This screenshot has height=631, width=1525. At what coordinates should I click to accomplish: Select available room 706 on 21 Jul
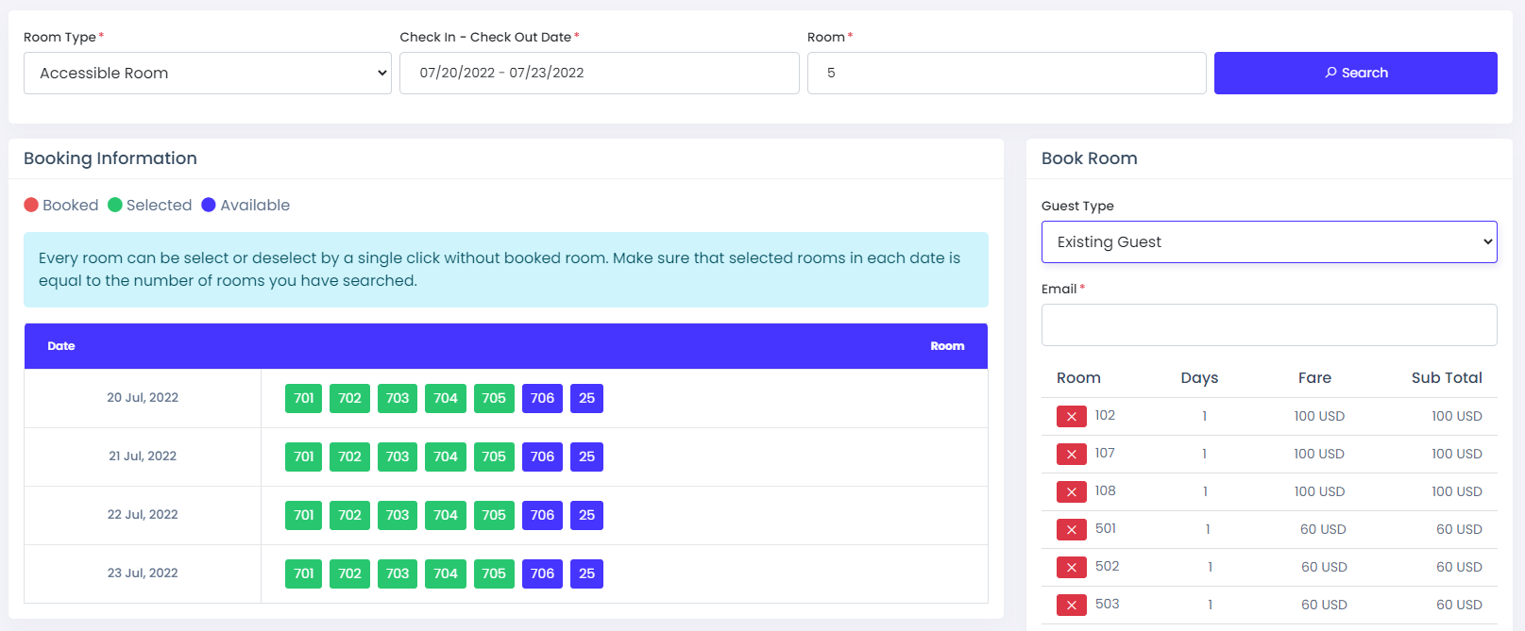pos(542,457)
